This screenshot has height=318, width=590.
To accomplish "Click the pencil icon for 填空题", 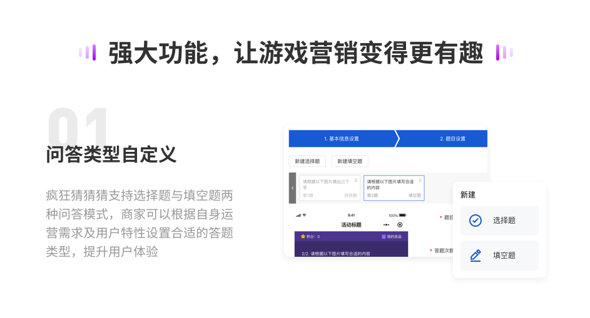I will [x=476, y=256].
